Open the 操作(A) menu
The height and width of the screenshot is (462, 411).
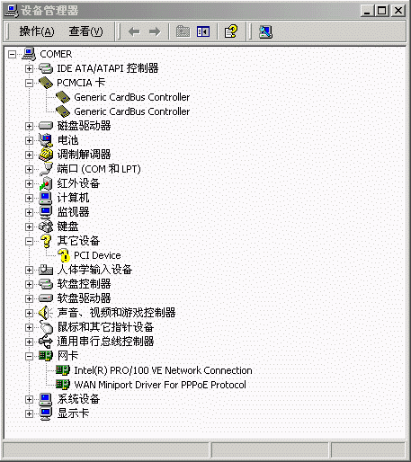click(37, 31)
